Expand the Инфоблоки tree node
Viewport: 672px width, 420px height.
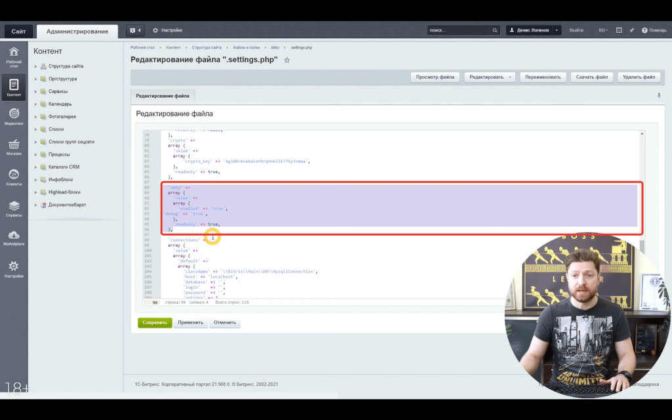click(35, 180)
